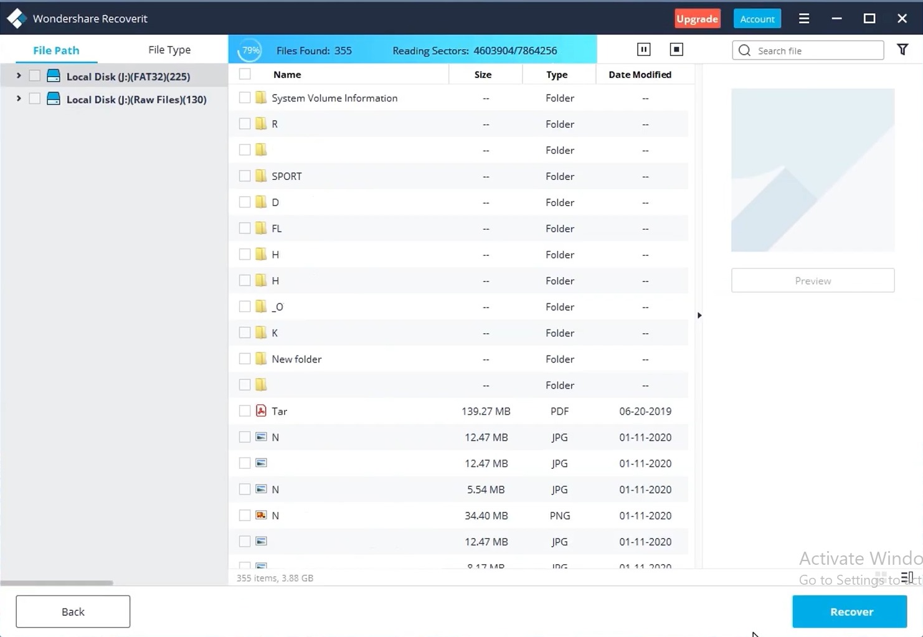Click the Back button
The image size is (923, 637).
[x=73, y=611]
